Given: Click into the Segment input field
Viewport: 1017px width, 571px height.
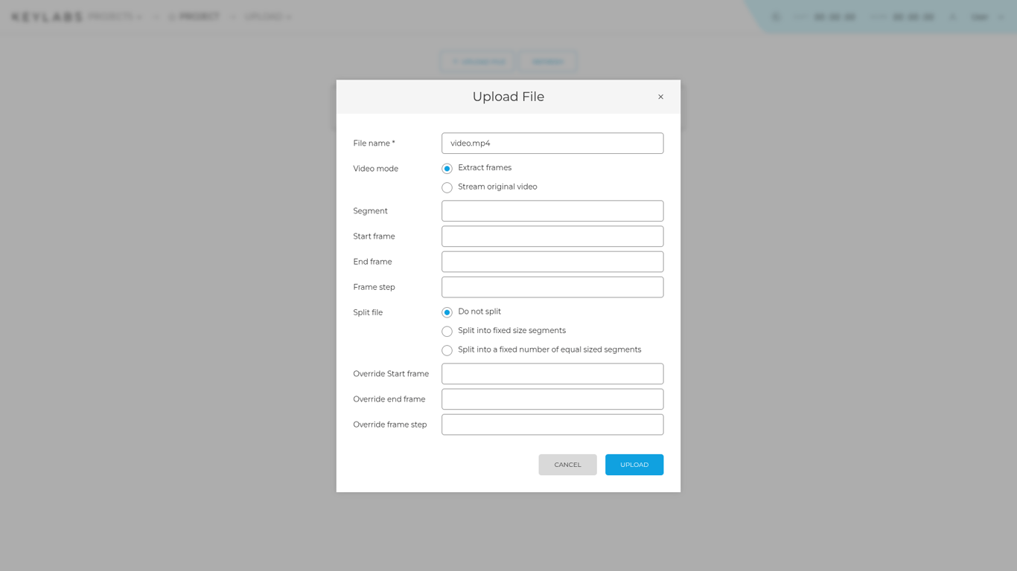Looking at the screenshot, I should point(552,211).
